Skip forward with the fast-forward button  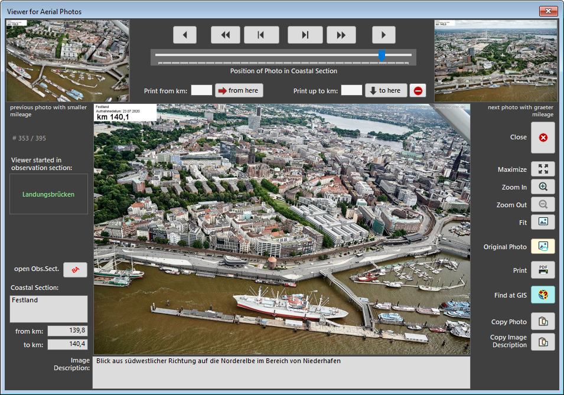(341, 35)
